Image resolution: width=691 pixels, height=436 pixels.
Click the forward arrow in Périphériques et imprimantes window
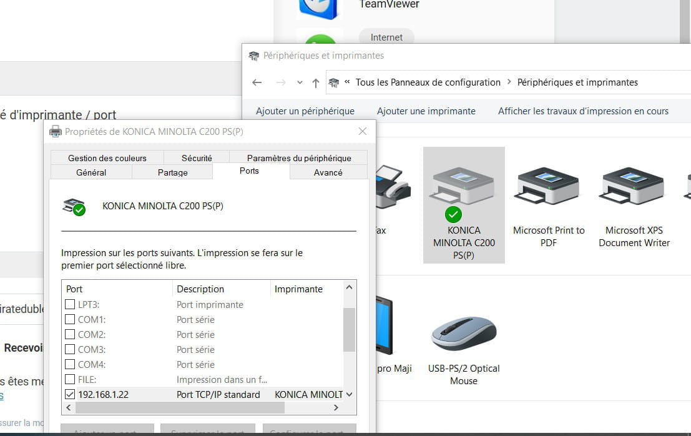tap(281, 82)
